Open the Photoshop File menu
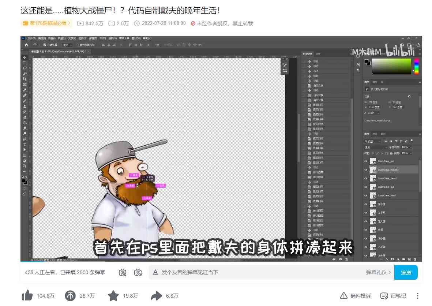This screenshot has width=432, height=306. [32, 38]
